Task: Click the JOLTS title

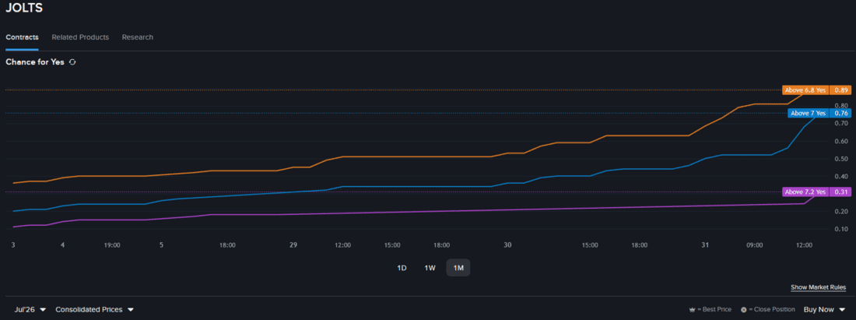Action: click(x=24, y=9)
